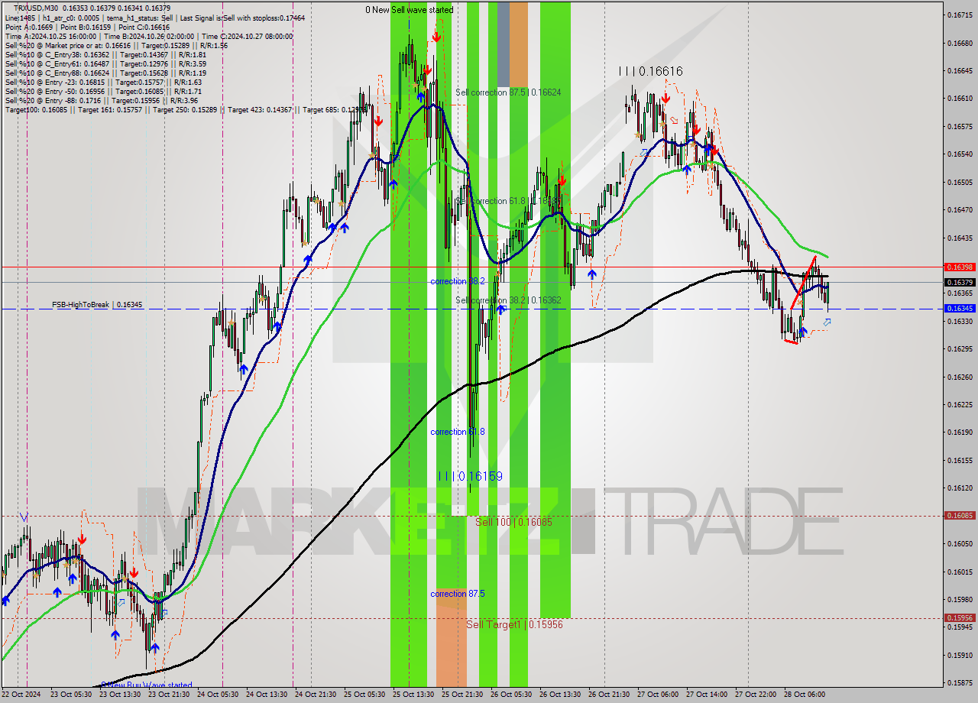Click the 0.16435 price axis label
Image resolution: width=978 pixels, height=703 pixels.
960,238
